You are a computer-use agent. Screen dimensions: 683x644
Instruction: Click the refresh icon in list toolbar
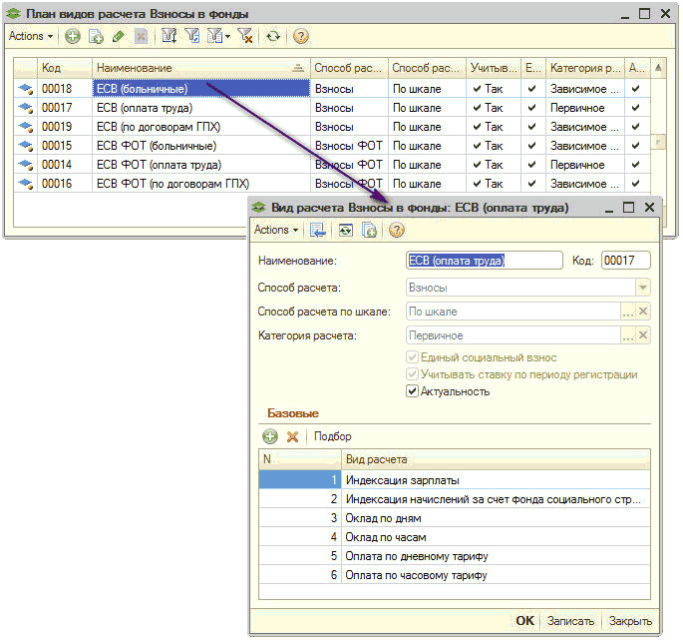click(273, 36)
